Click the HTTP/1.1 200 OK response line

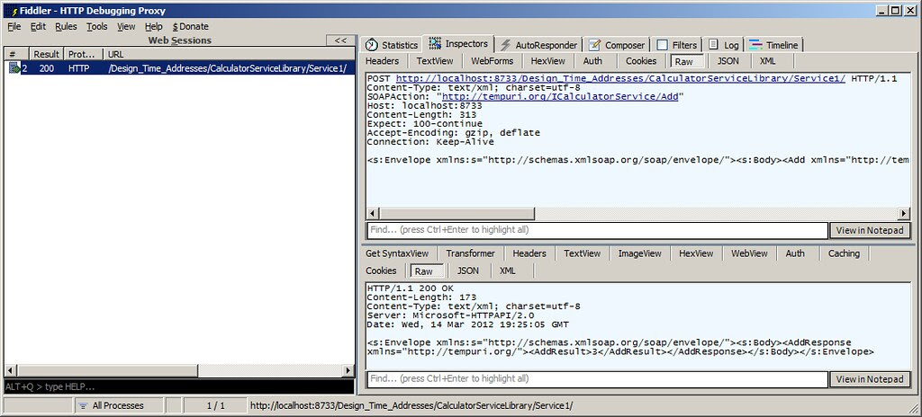pos(411,288)
